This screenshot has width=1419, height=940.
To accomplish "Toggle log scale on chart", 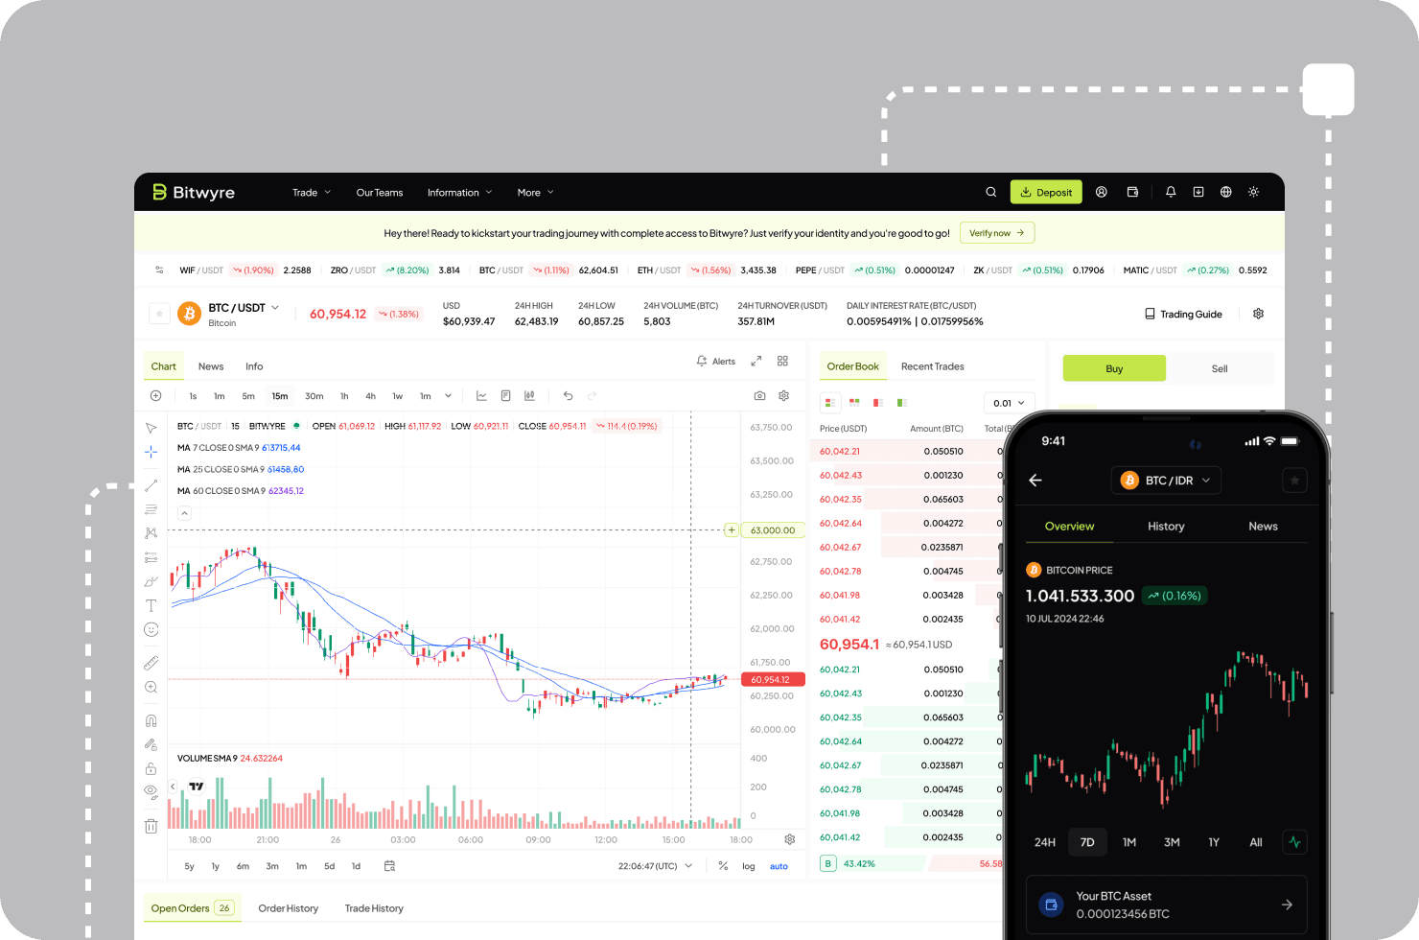I will click(749, 866).
